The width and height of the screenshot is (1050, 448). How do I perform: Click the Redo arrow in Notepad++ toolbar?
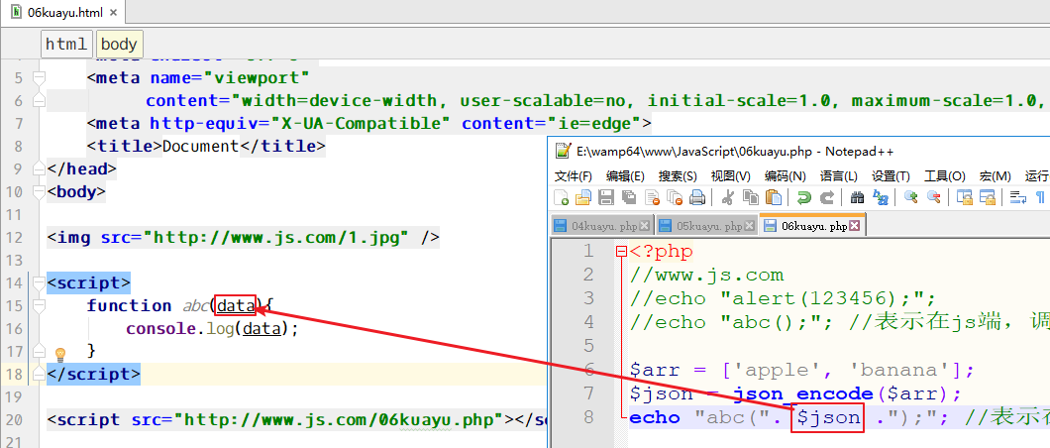(x=827, y=197)
